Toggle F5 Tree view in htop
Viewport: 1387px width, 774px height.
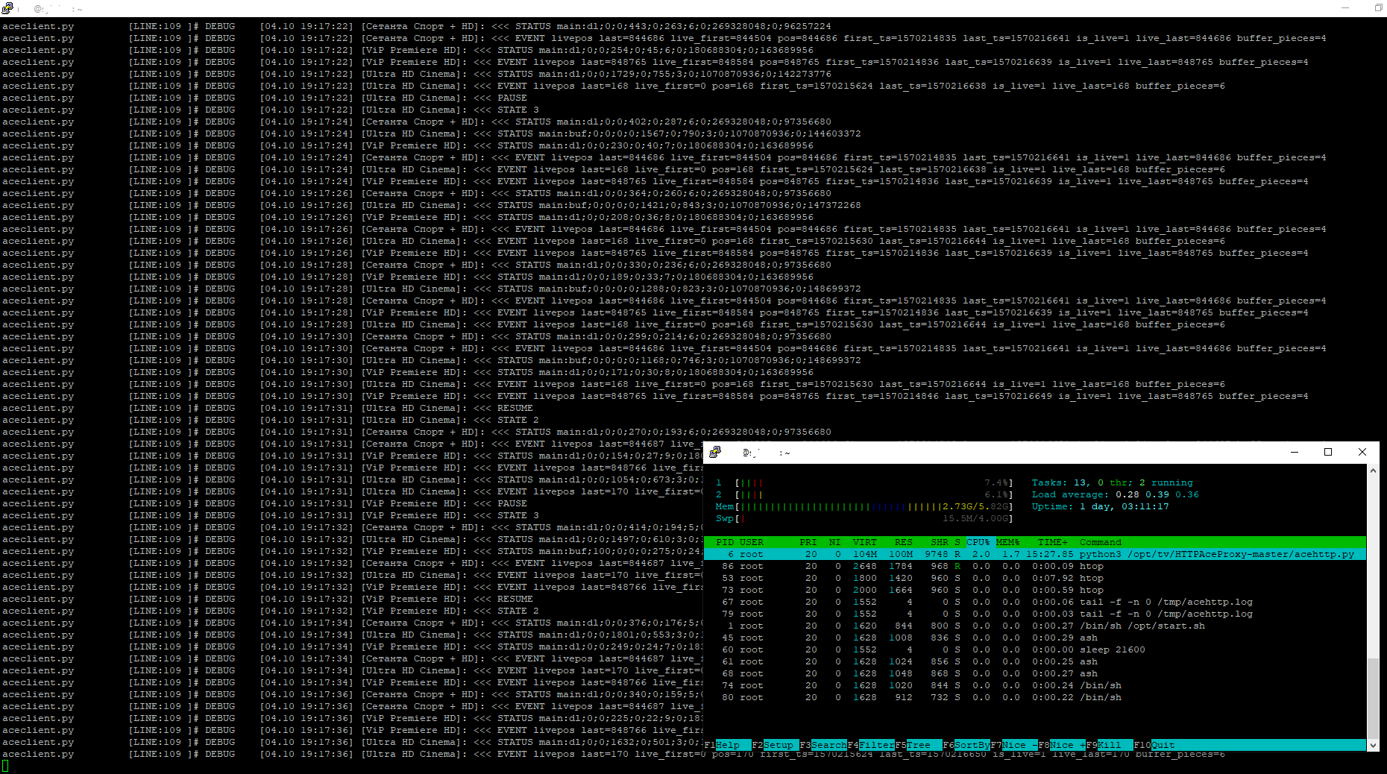tap(919, 745)
